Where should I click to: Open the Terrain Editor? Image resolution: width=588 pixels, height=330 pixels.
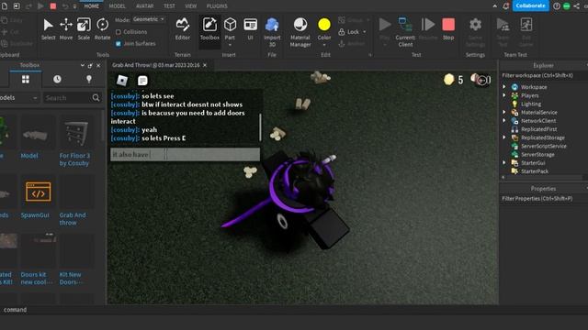[x=182, y=28]
